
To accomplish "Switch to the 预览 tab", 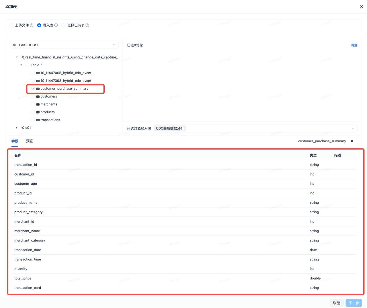I will (30, 141).
